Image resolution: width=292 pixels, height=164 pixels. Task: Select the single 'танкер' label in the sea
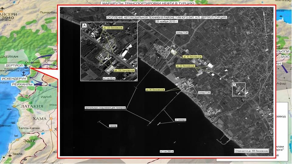click(113, 126)
